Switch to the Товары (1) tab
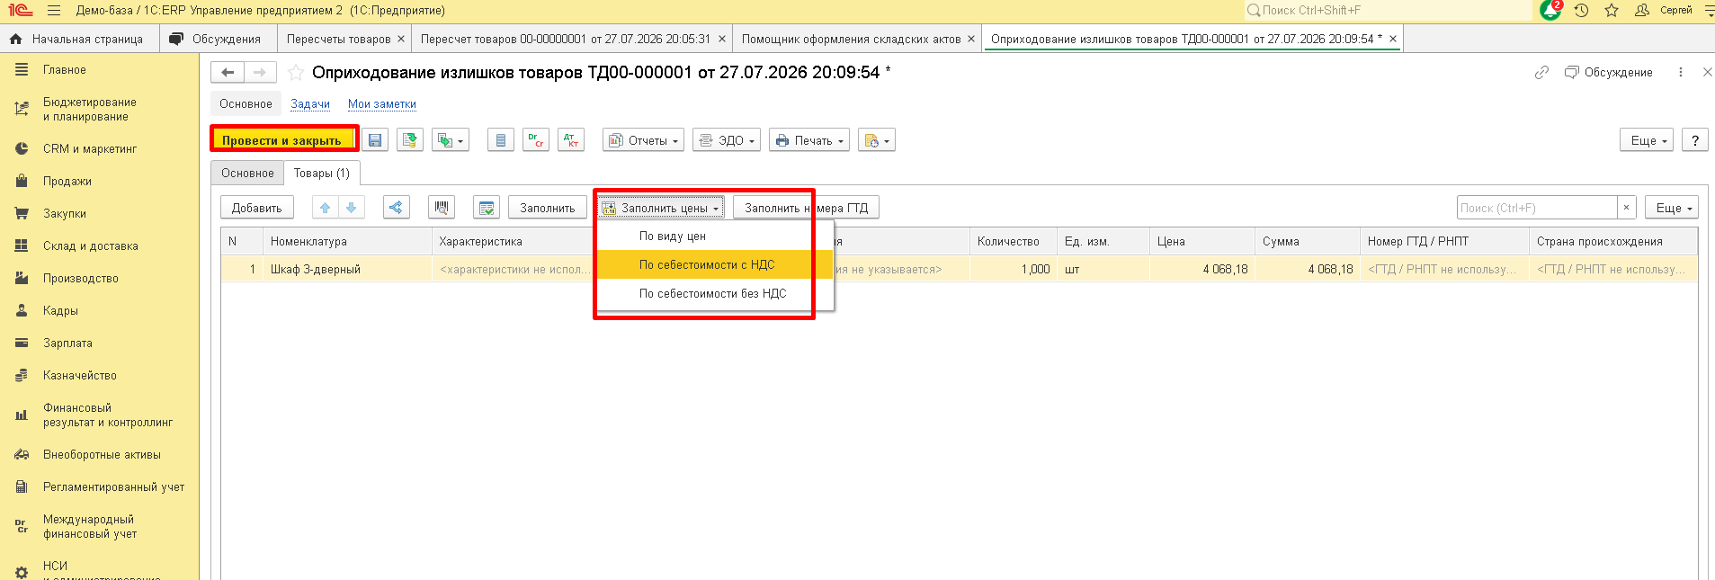Image resolution: width=1715 pixels, height=580 pixels. coord(322,173)
